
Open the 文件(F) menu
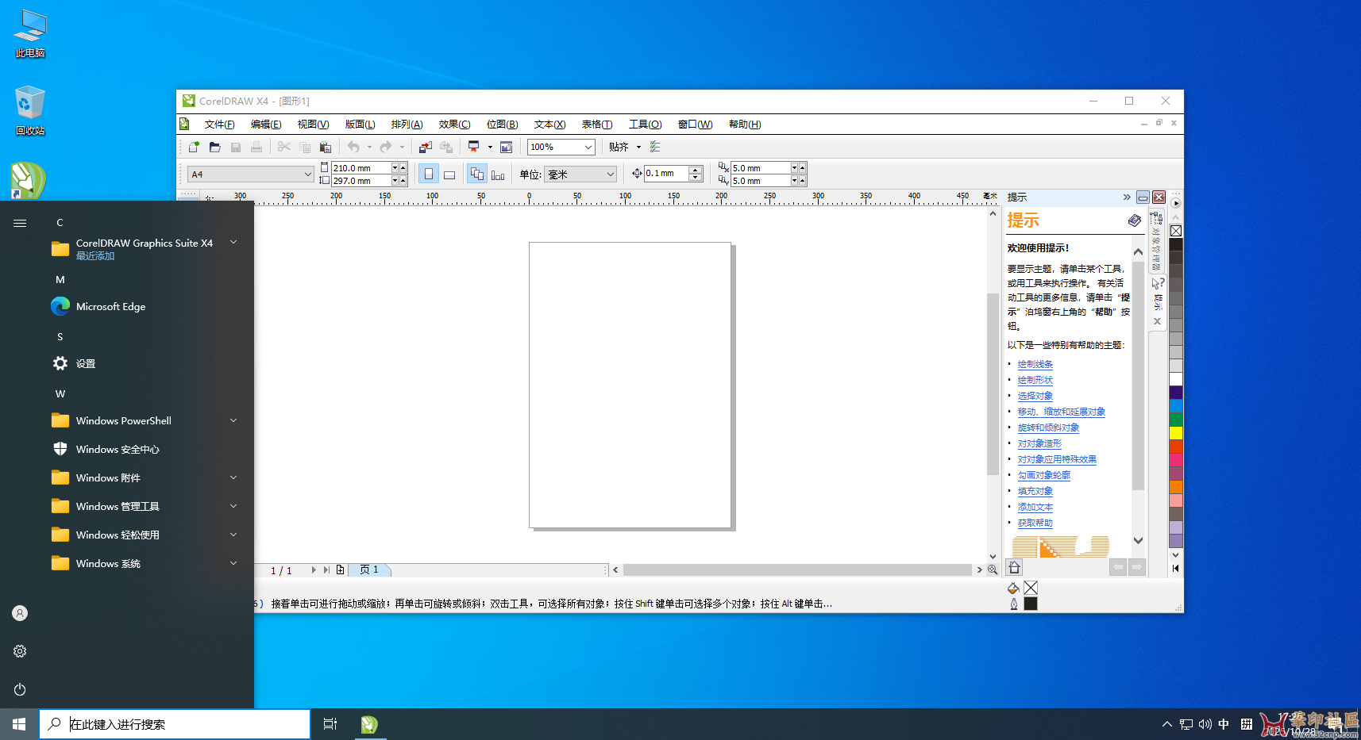[x=218, y=124]
